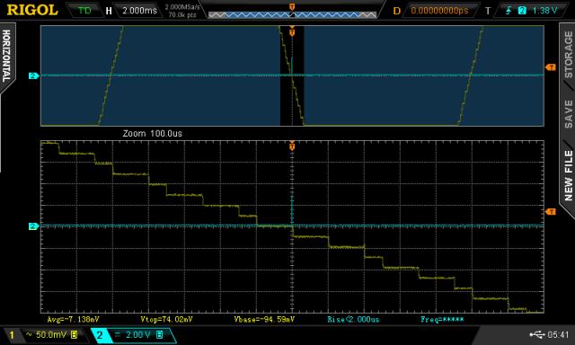Toggle channel 1 with the yellow 1 label

12,335
